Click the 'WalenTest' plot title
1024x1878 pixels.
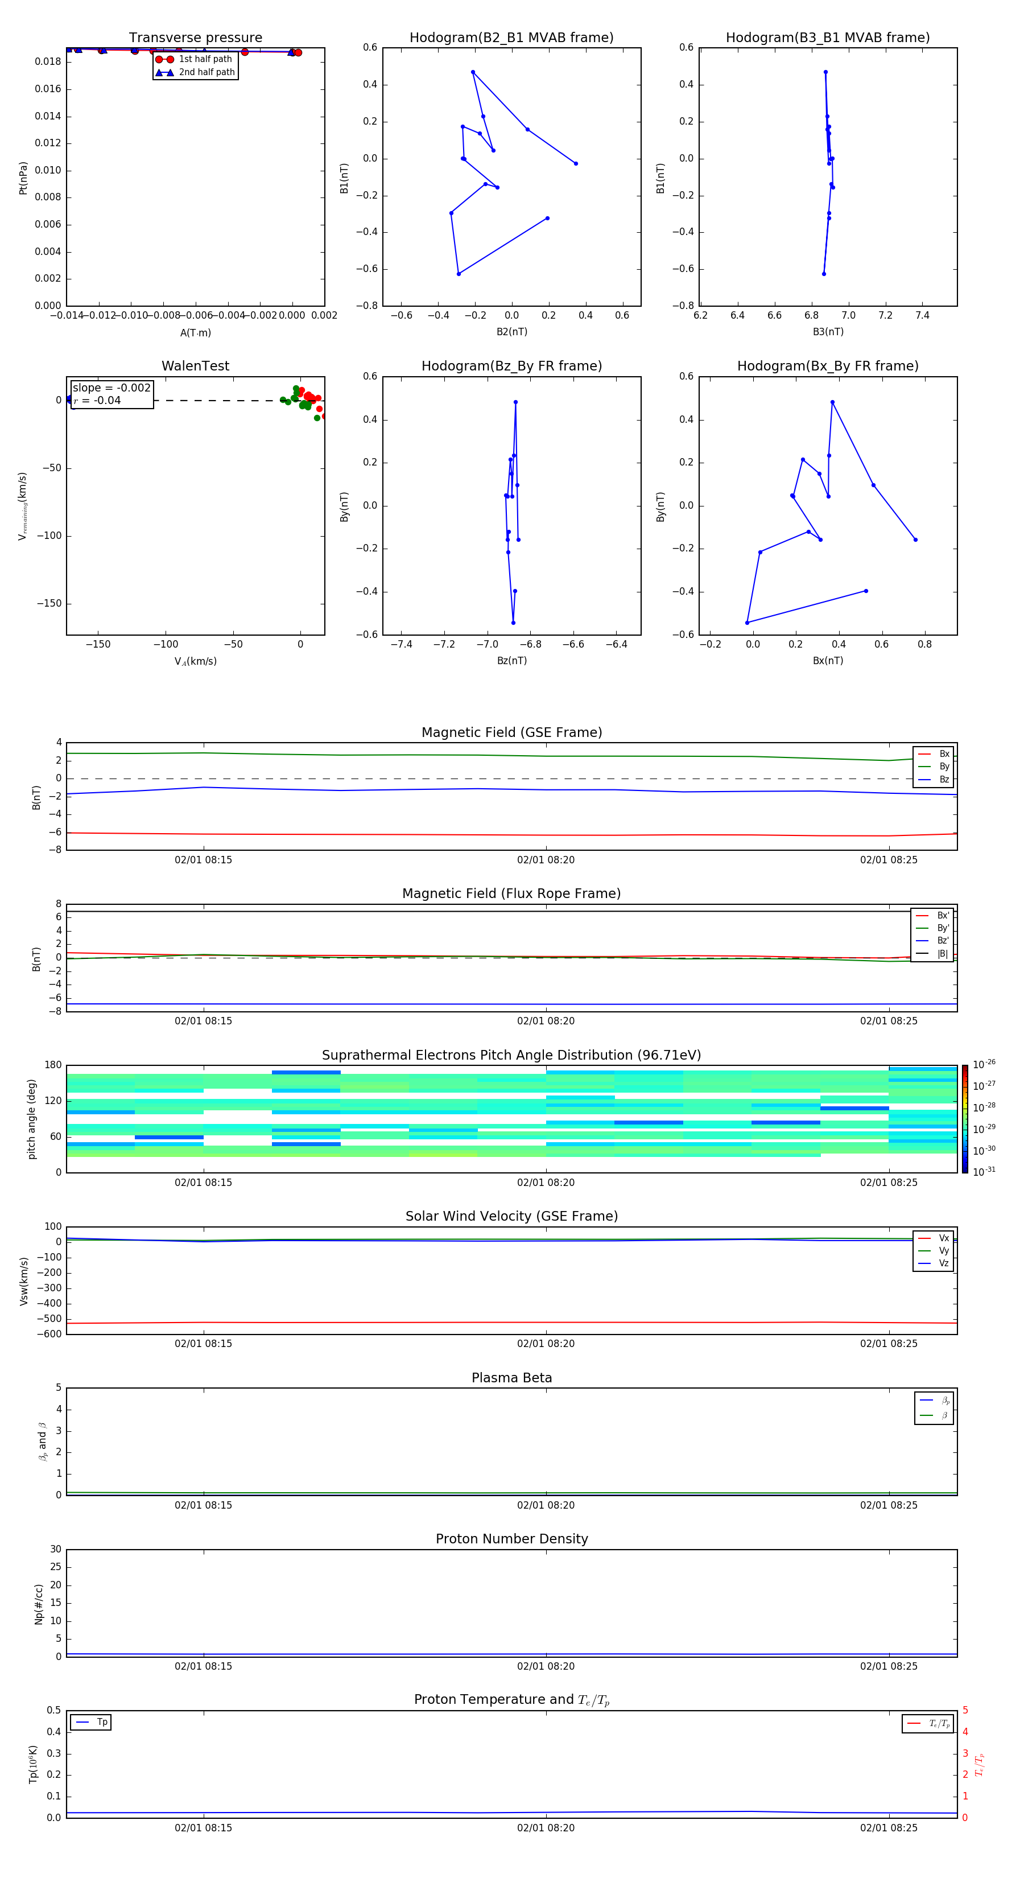(195, 366)
